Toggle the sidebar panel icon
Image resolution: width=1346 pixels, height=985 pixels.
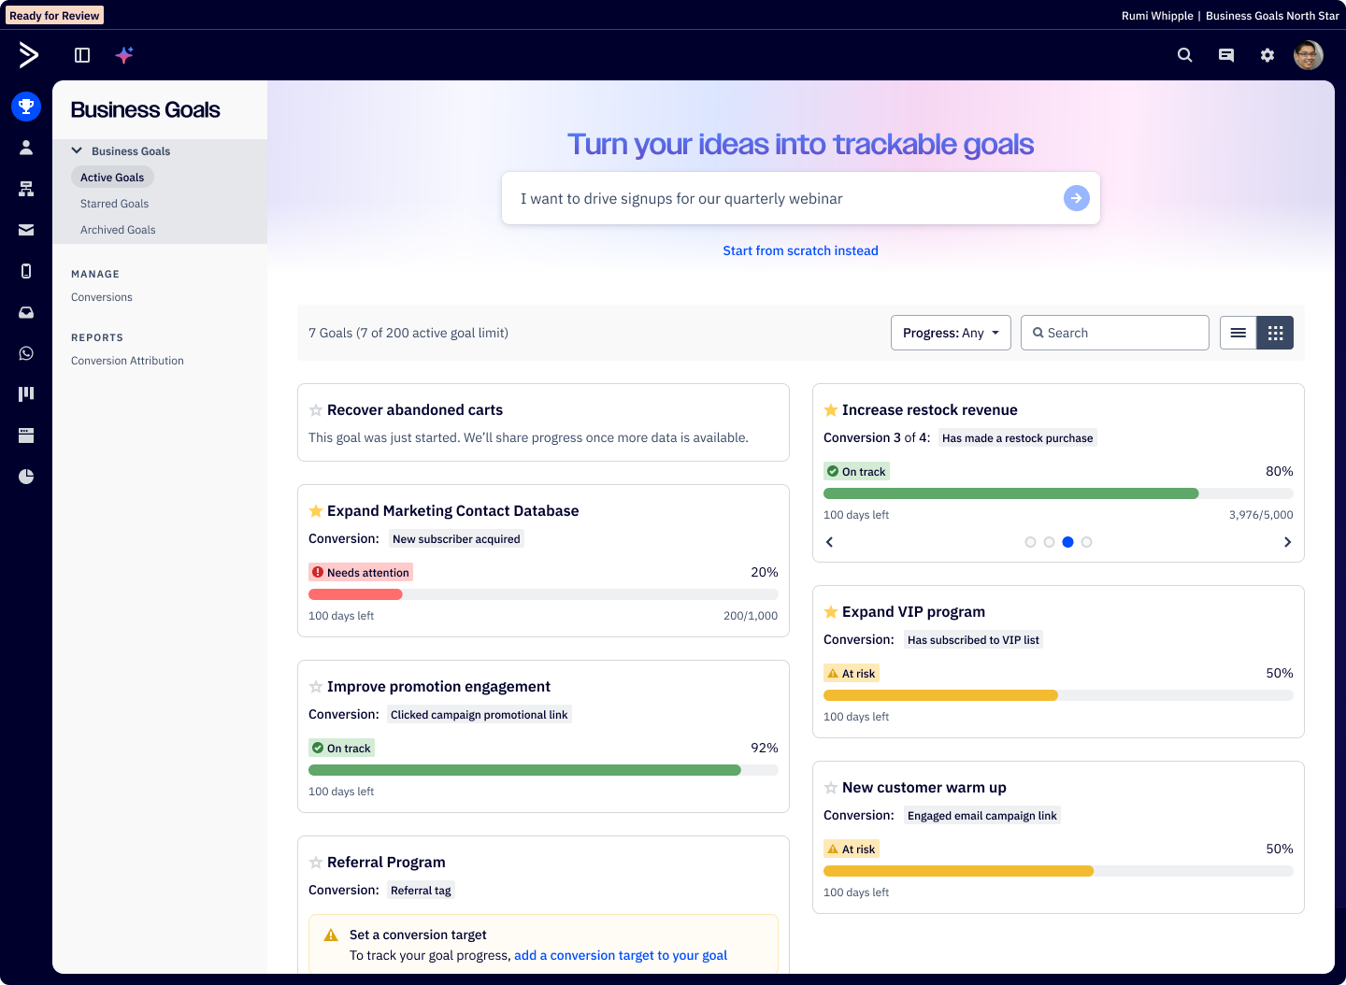(x=82, y=55)
